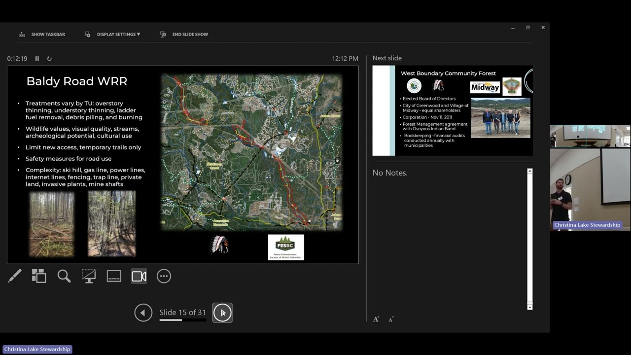The width and height of the screenshot is (631, 355).
Task: Click the group photo in next slide
Action: (x=500, y=118)
